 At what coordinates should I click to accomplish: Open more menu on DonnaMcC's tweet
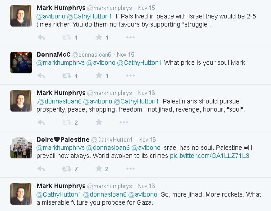coord(130,76)
